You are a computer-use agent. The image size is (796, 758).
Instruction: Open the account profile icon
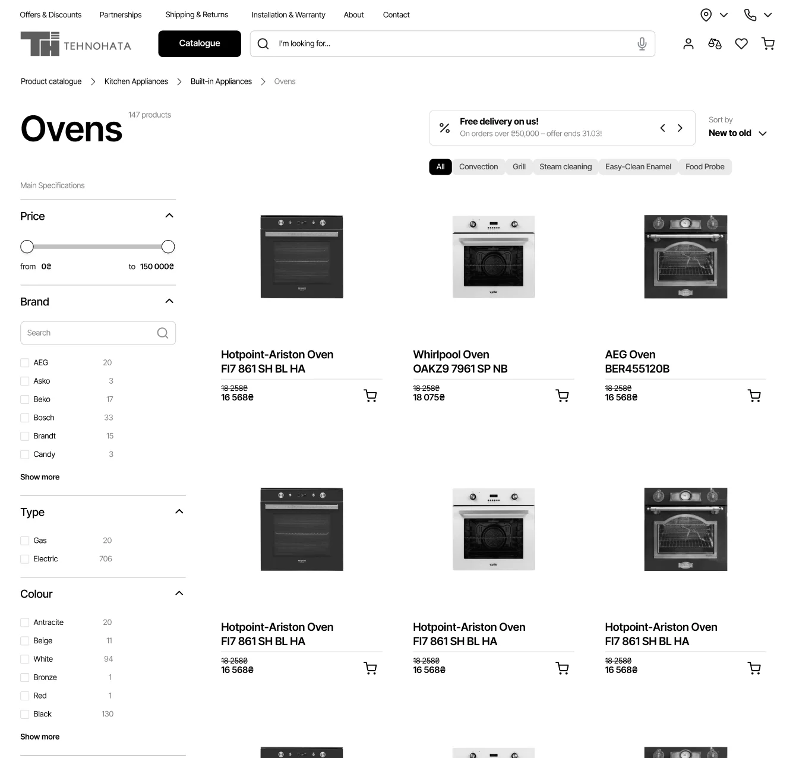[x=688, y=43]
